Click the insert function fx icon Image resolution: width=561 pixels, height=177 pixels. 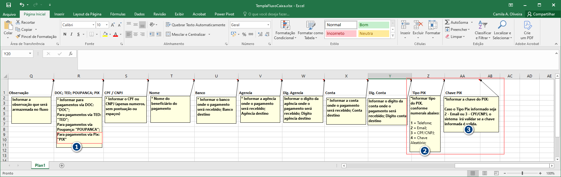tap(71, 54)
